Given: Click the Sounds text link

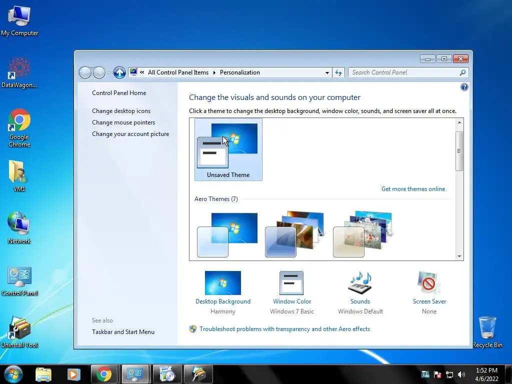Looking at the screenshot, I should click(x=360, y=301).
